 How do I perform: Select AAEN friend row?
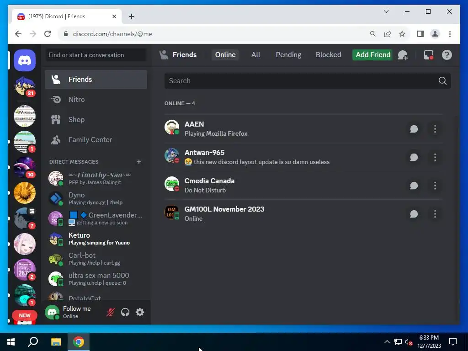point(303,129)
